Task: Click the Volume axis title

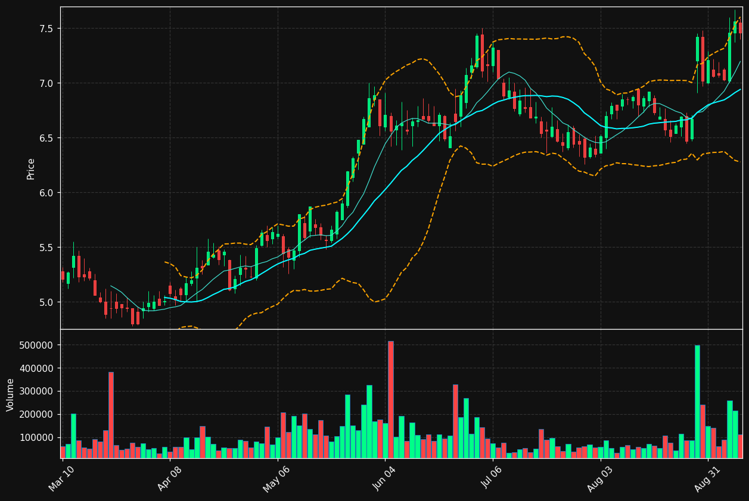Action: [11, 394]
